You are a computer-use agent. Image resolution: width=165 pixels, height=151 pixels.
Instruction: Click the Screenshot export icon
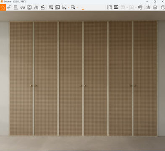point(51,7)
